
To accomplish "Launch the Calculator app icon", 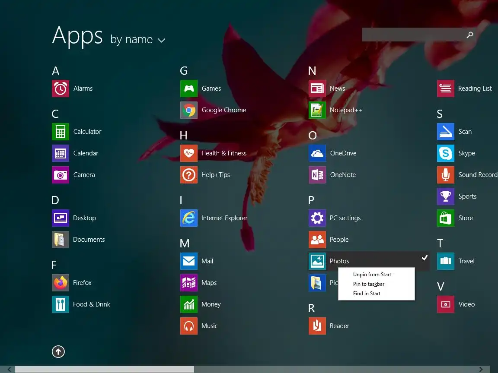I will tap(61, 132).
